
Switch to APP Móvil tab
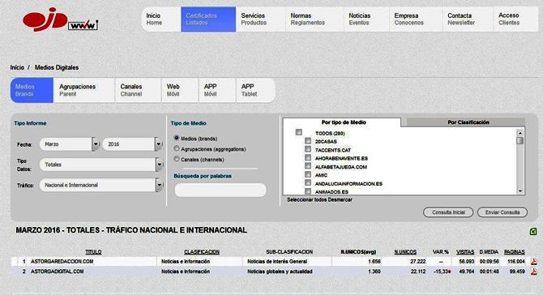click(x=217, y=91)
